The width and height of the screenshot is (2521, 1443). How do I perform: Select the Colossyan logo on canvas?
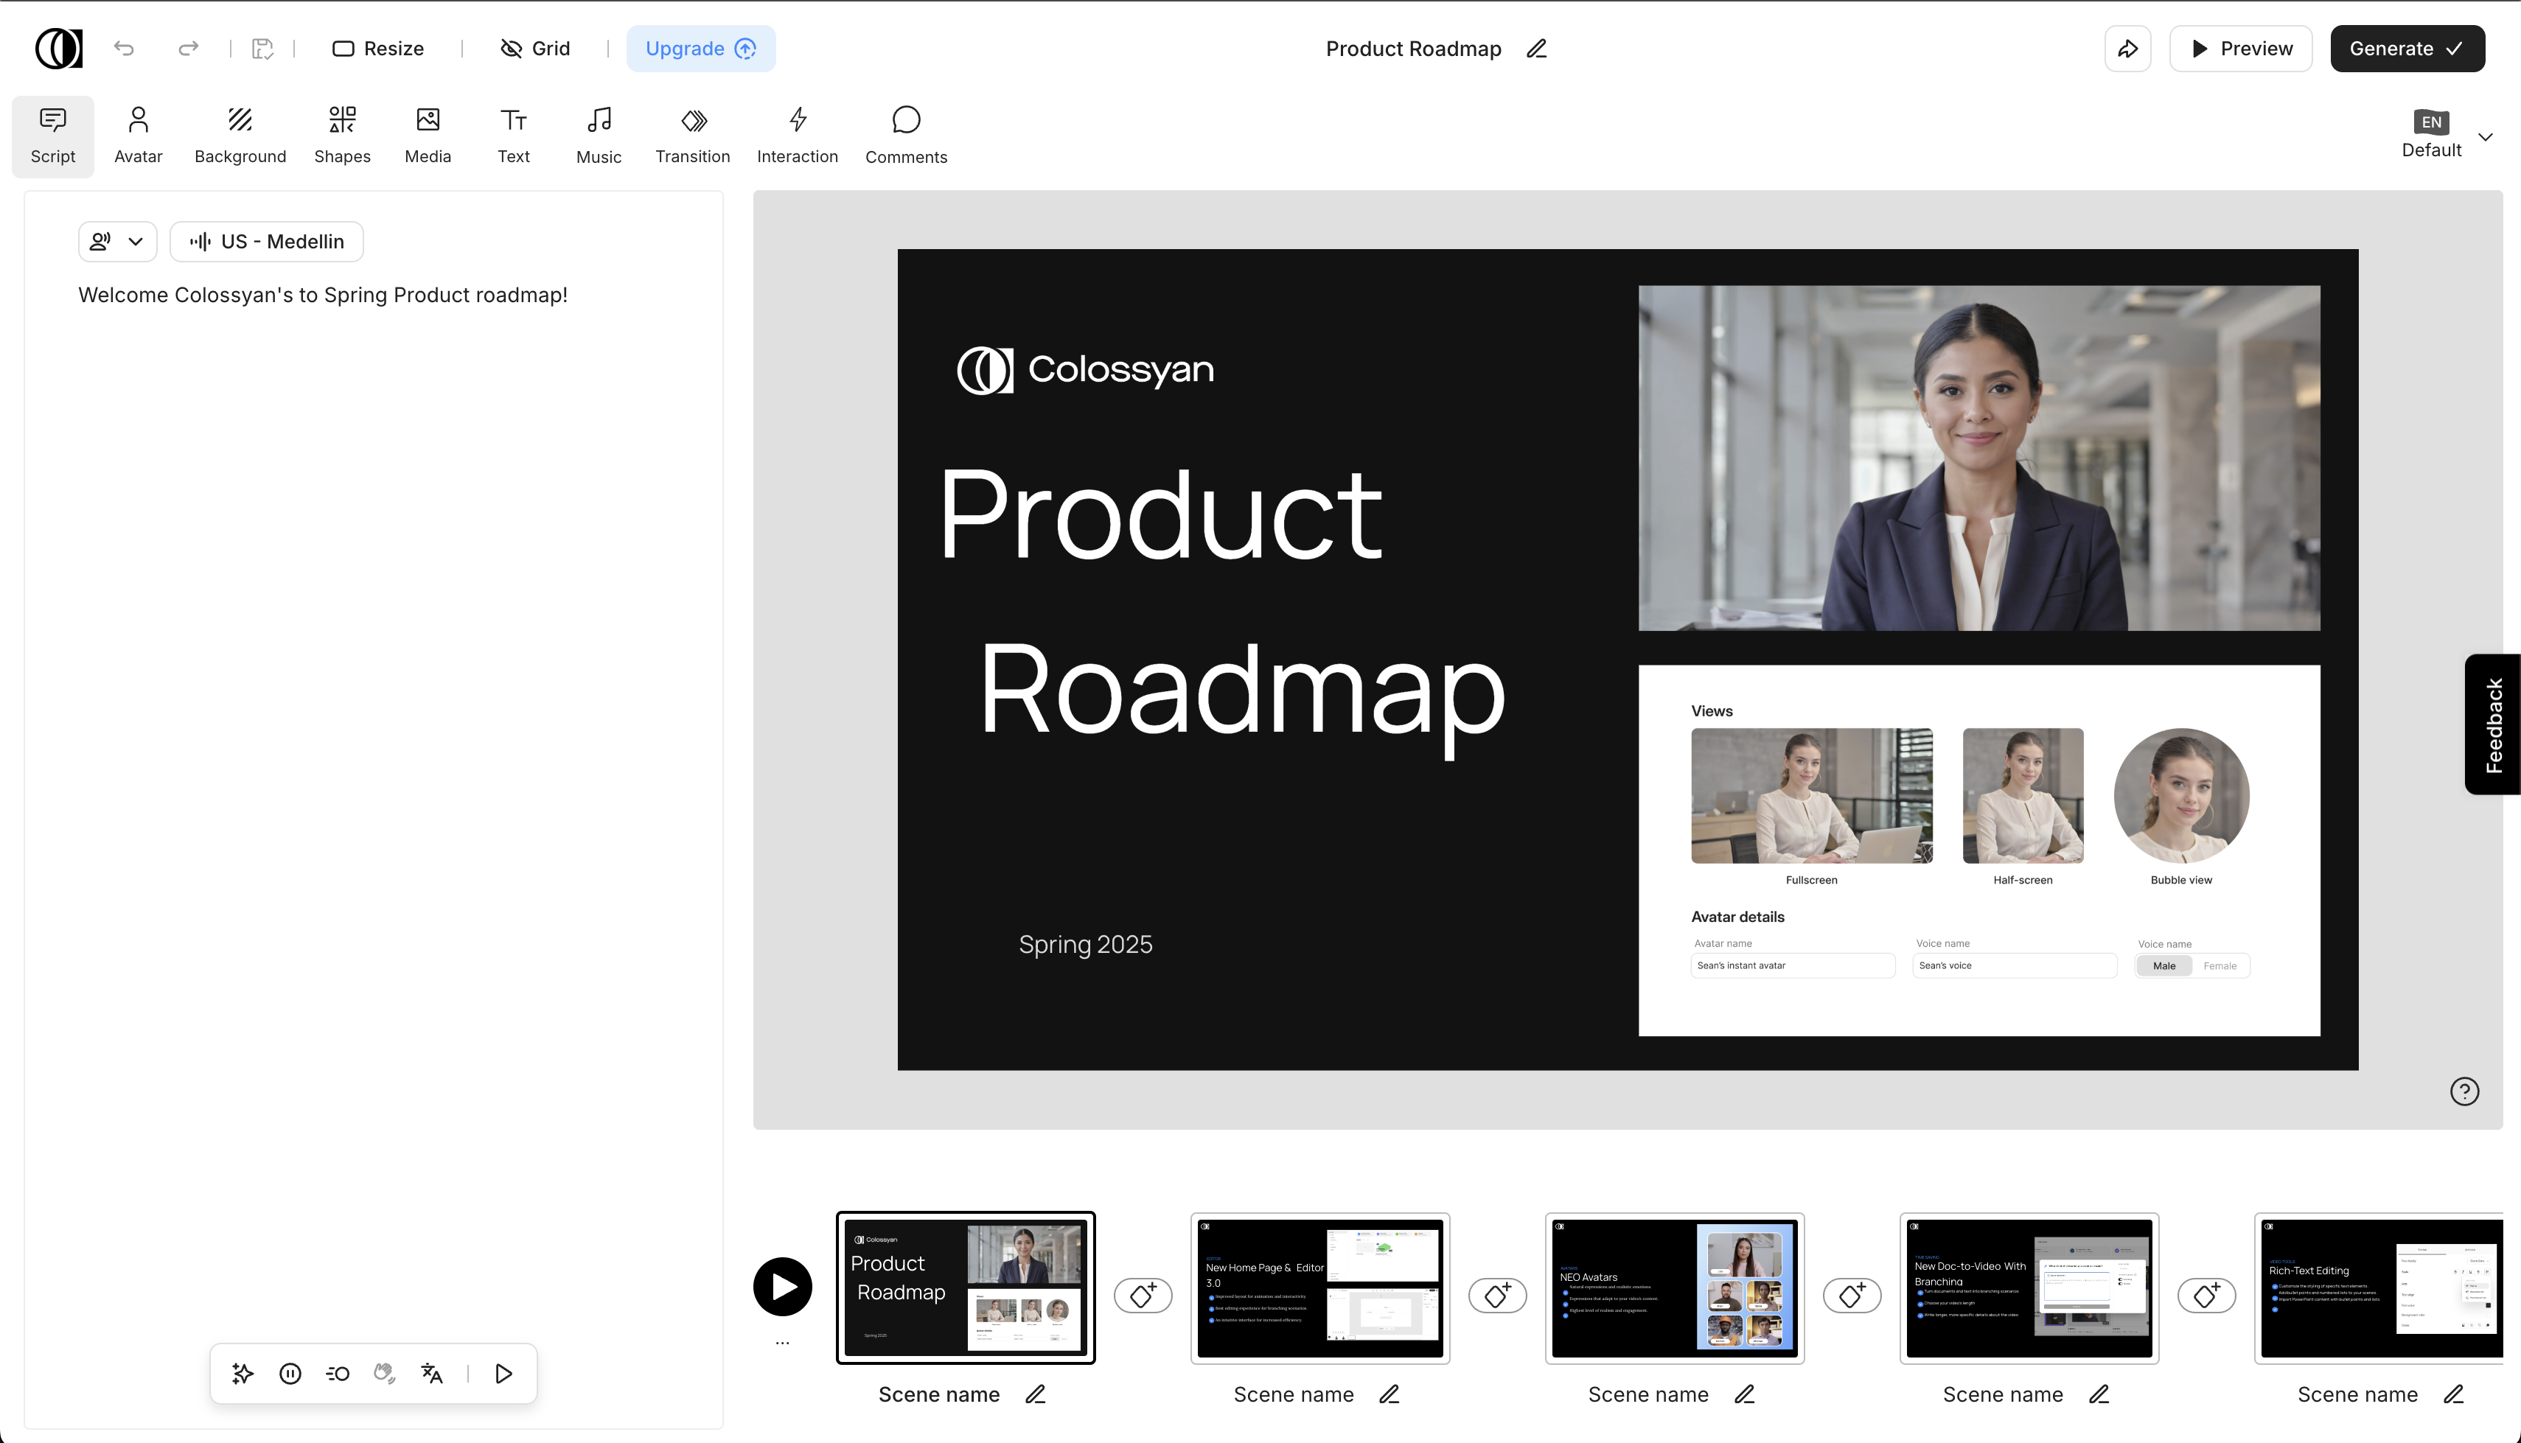(1085, 370)
